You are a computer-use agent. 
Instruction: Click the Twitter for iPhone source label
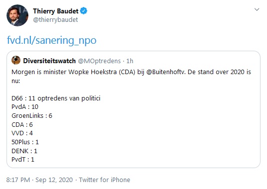pos(104,180)
